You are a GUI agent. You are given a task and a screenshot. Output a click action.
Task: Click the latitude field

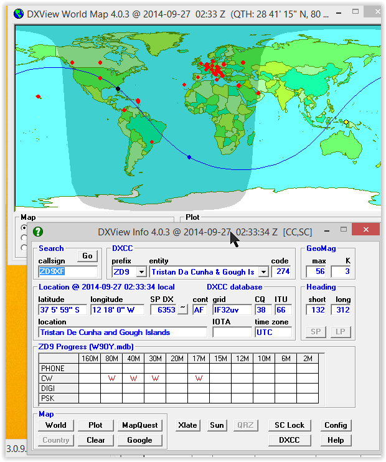pyautogui.click(x=62, y=309)
